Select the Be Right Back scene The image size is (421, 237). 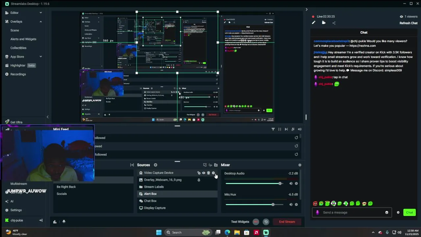(66, 187)
